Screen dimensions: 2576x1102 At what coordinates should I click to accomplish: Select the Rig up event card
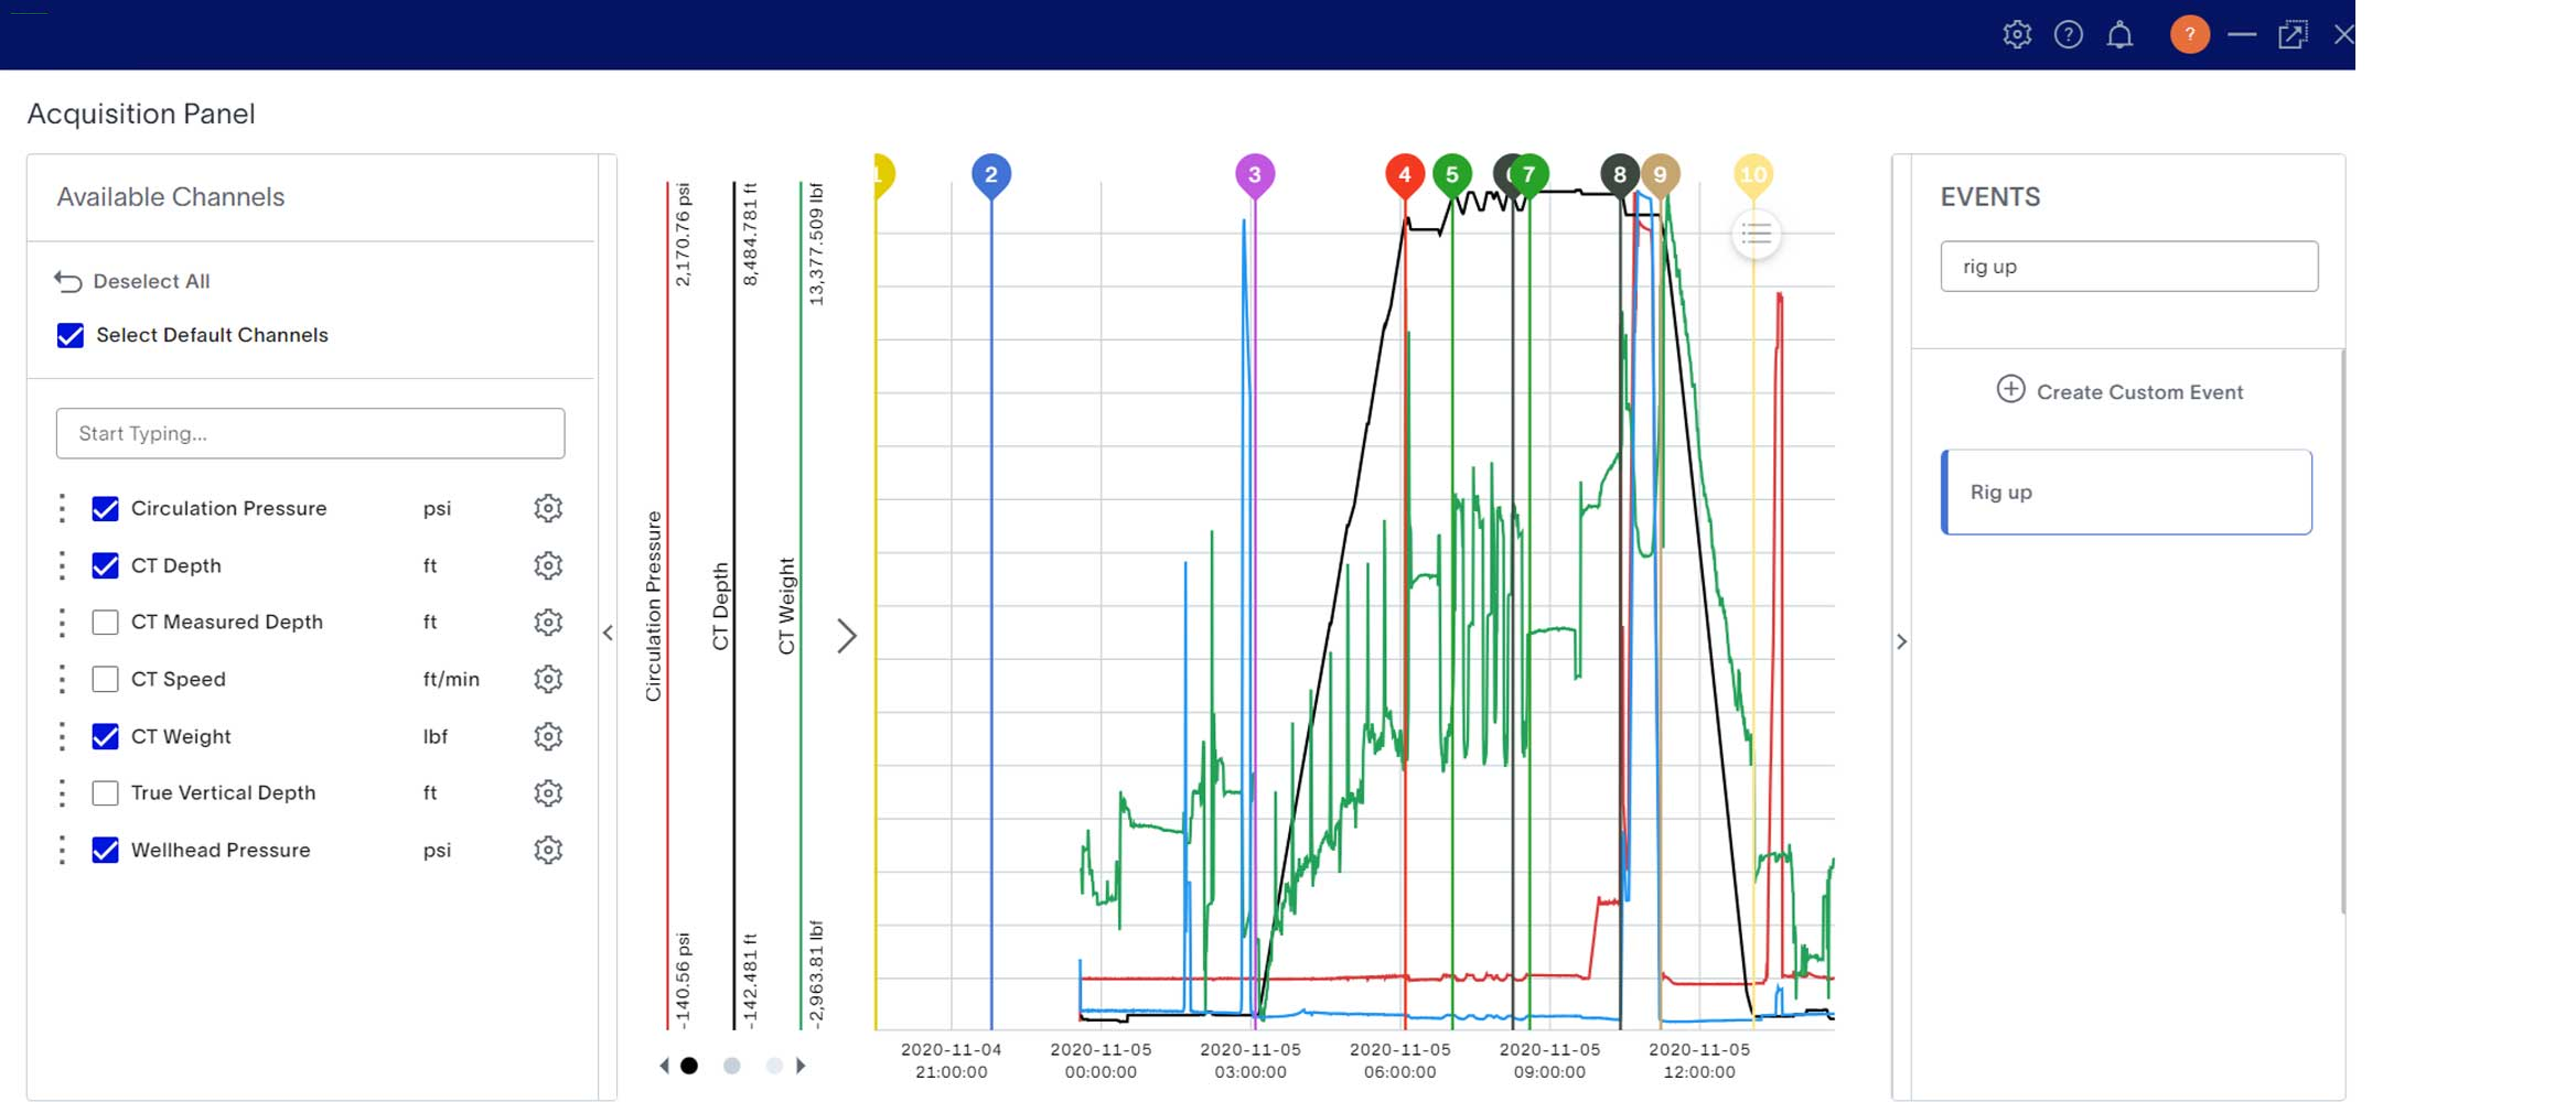pos(2126,491)
